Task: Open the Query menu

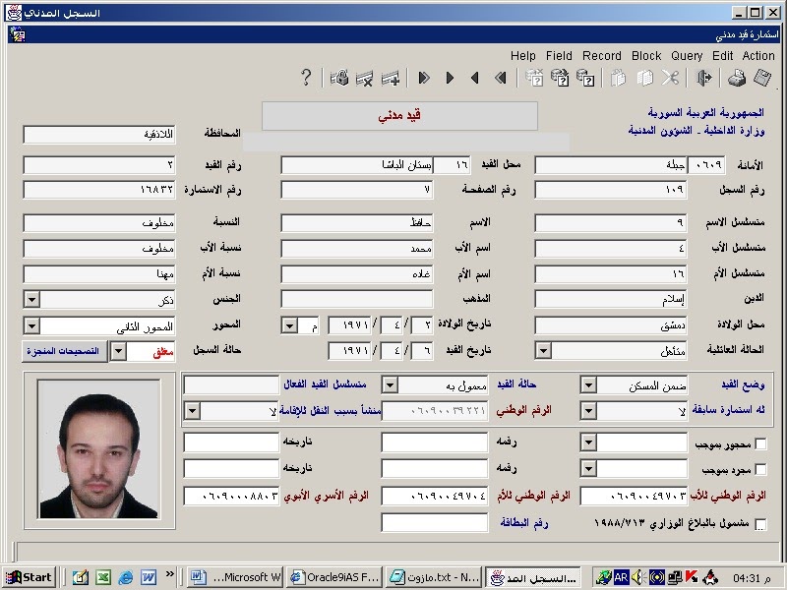Action: (x=687, y=56)
